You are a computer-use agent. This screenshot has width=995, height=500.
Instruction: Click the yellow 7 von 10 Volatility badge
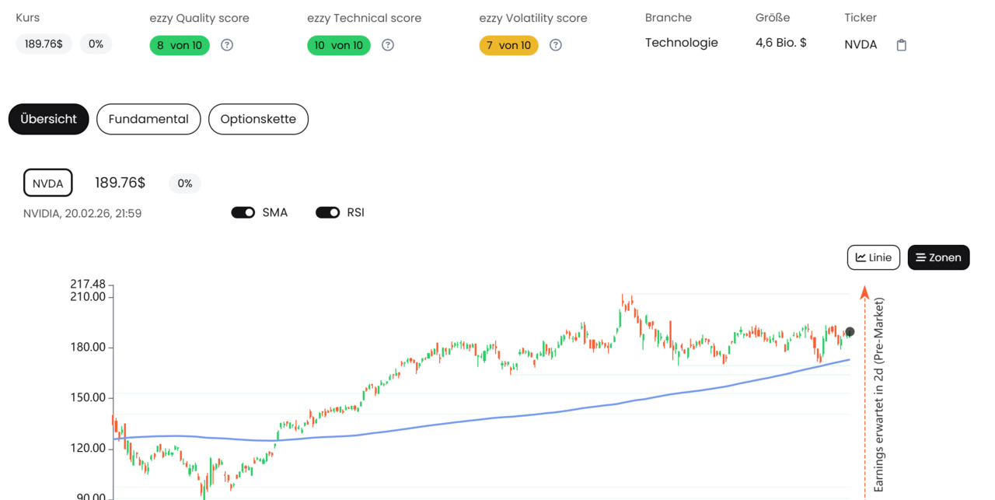point(508,45)
